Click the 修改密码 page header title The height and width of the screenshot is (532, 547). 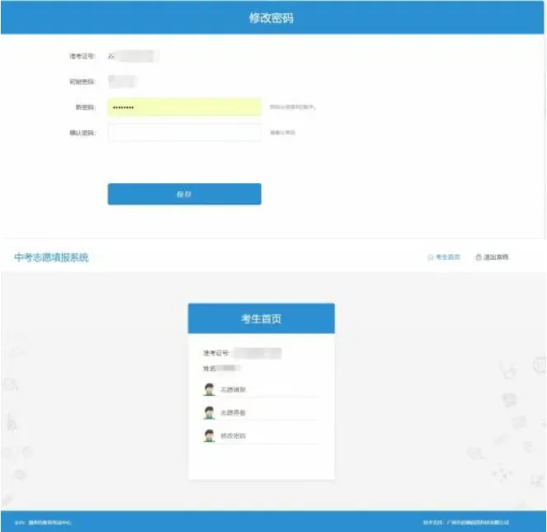pyautogui.click(x=271, y=18)
